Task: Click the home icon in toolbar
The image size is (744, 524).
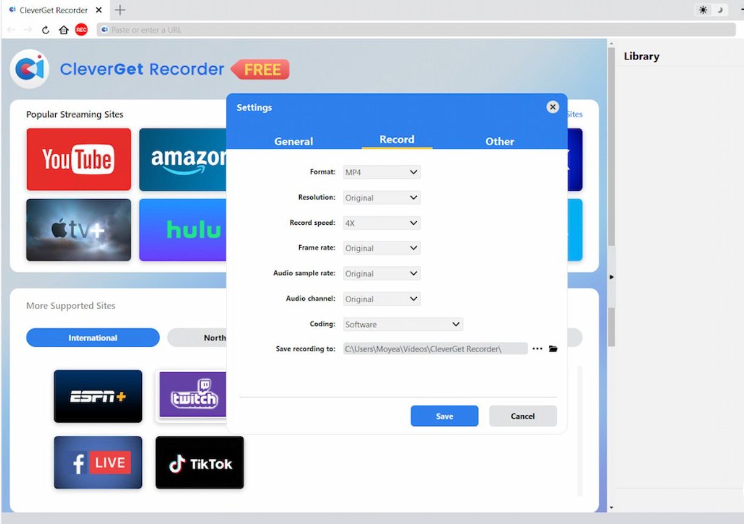Action: click(64, 30)
